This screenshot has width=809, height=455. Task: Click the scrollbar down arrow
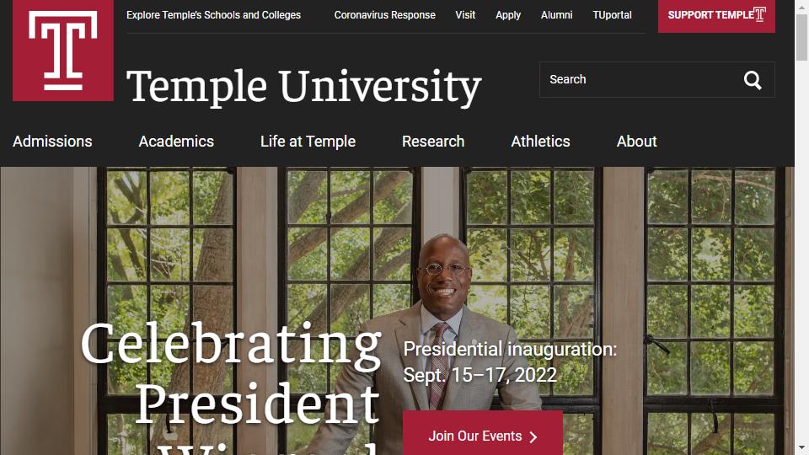pyautogui.click(x=801, y=447)
